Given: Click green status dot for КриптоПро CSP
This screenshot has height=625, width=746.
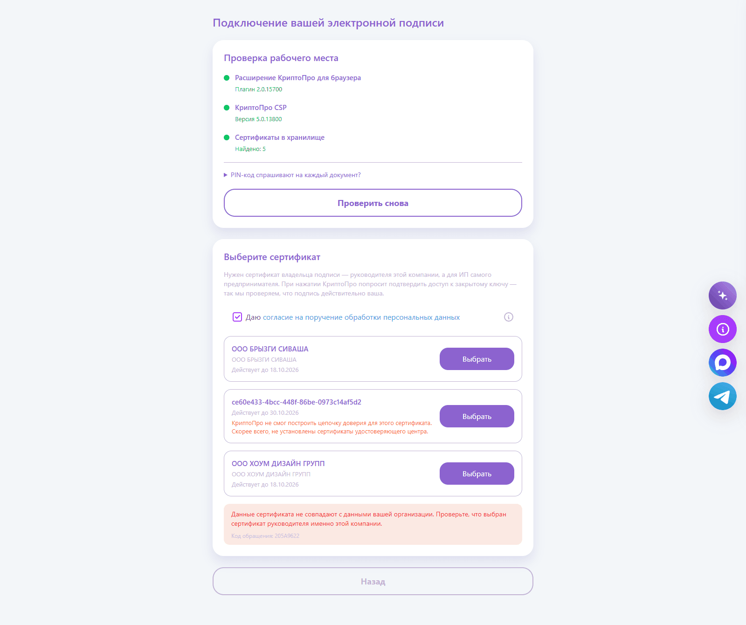Looking at the screenshot, I should tap(227, 108).
